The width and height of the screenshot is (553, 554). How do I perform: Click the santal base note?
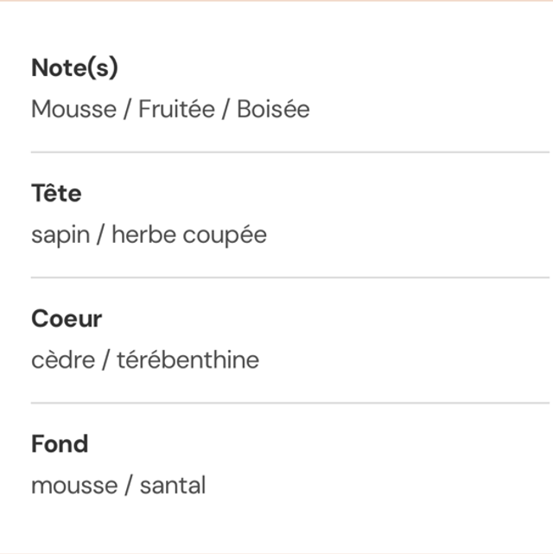point(173,486)
